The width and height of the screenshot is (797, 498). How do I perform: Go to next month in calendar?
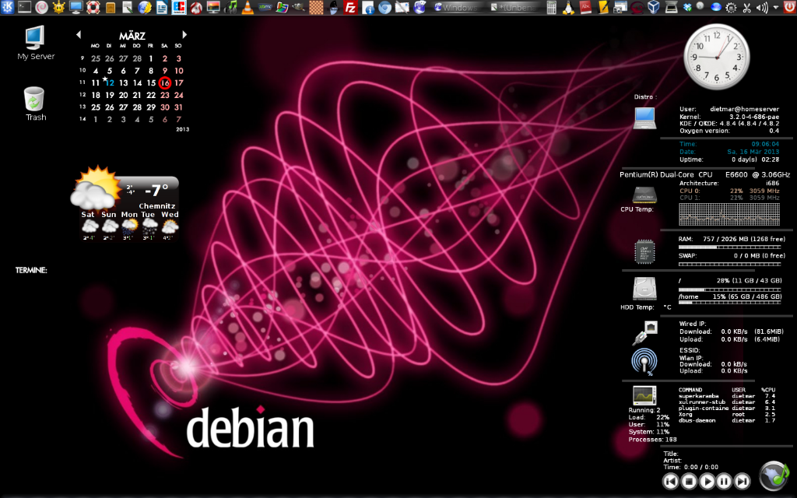click(184, 34)
